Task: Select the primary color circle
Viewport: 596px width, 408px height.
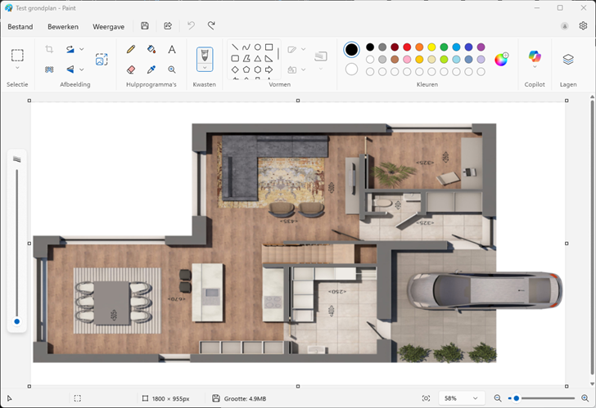Action: pos(351,50)
